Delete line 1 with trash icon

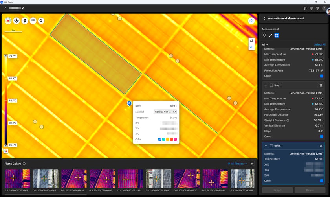(321, 85)
